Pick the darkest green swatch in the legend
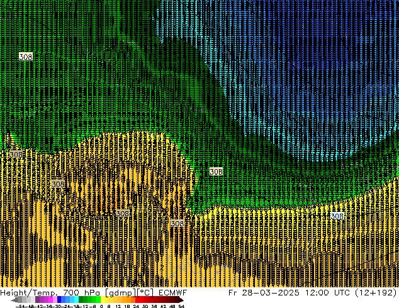Screen dimensions: 399x308 click(x=81, y=299)
